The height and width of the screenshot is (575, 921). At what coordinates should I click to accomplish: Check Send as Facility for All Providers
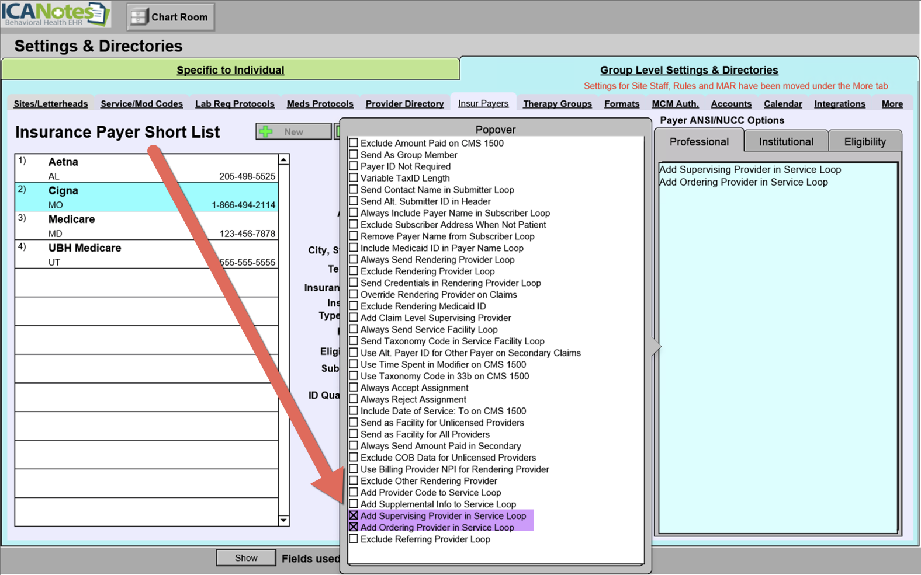[354, 434]
